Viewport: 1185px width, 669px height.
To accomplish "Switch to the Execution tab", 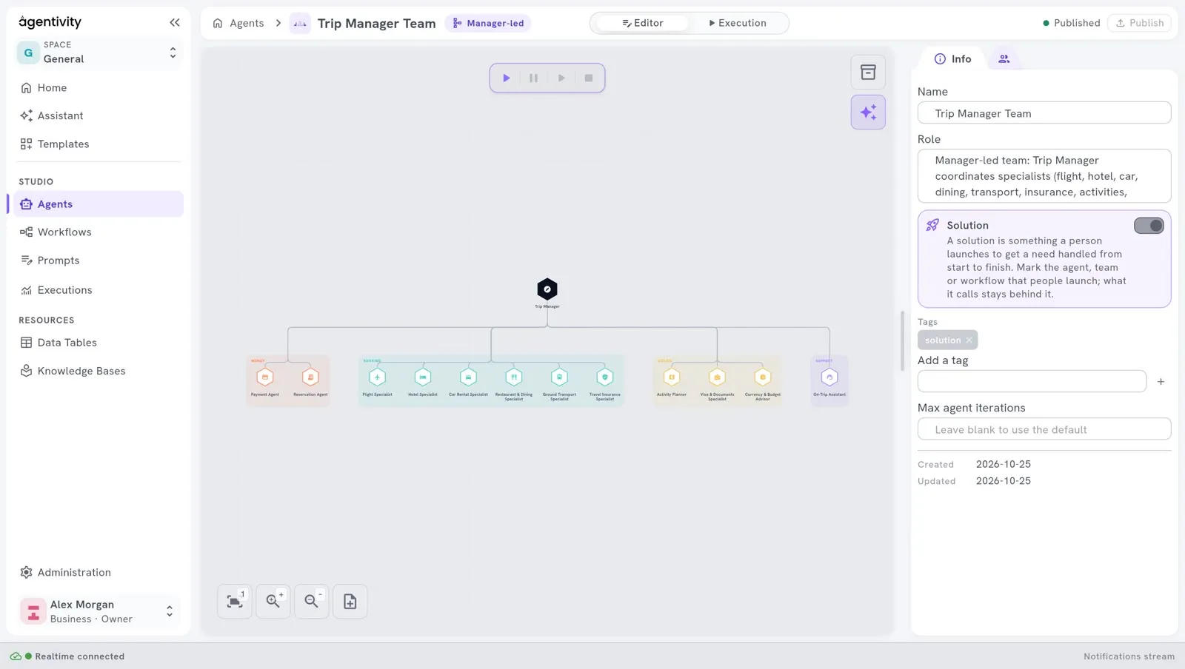I will (738, 23).
